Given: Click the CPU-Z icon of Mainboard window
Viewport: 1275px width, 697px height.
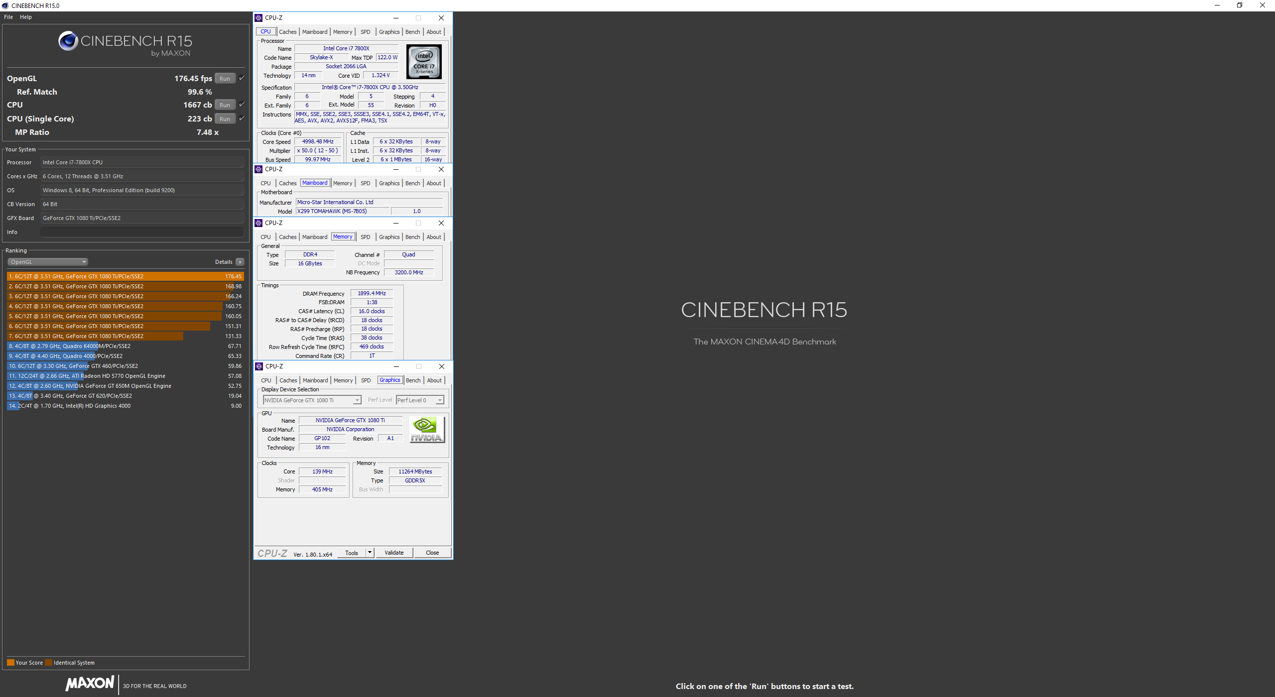Looking at the screenshot, I should 258,169.
